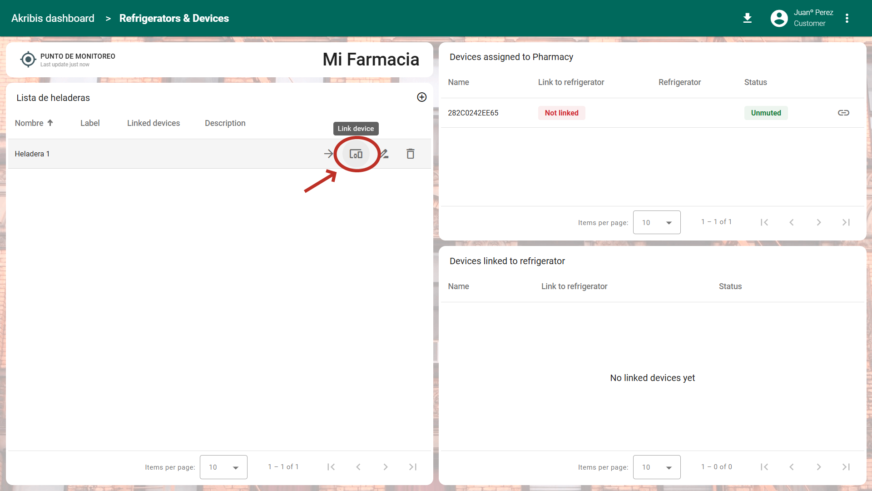The image size is (872, 491).
Task: Click the Link device icon for Heladera 1
Action: pyautogui.click(x=356, y=154)
